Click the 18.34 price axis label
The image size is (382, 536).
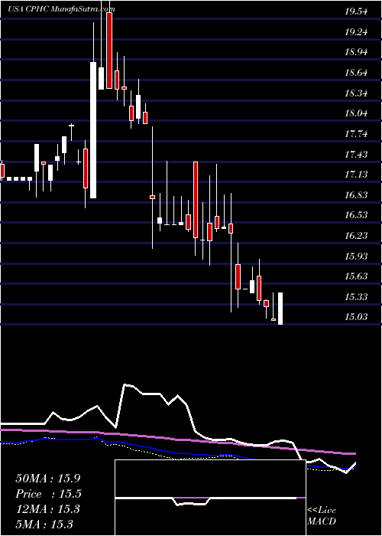click(x=356, y=93)
